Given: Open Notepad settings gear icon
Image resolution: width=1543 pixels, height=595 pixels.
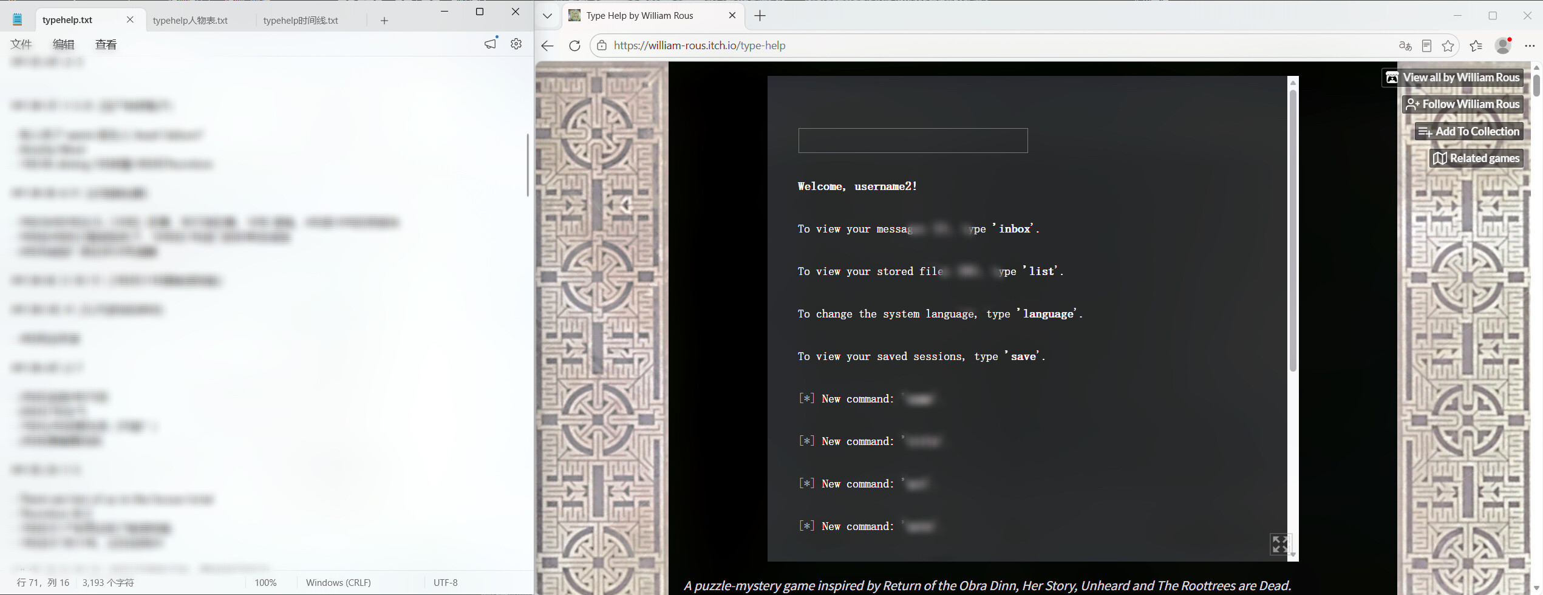Looking at the screenshot, I should (x=516, y=44).
